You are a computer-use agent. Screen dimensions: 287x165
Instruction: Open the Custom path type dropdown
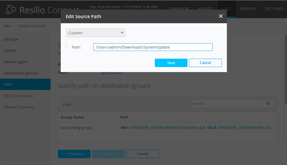coord(96,33)
